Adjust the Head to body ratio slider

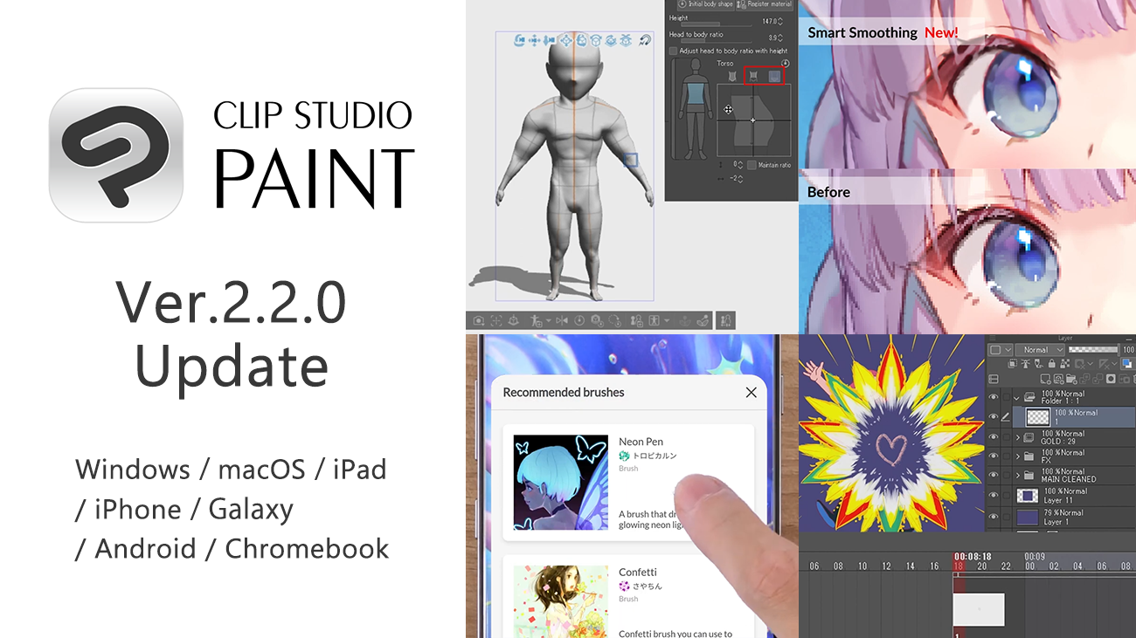(x=717, y=41)
